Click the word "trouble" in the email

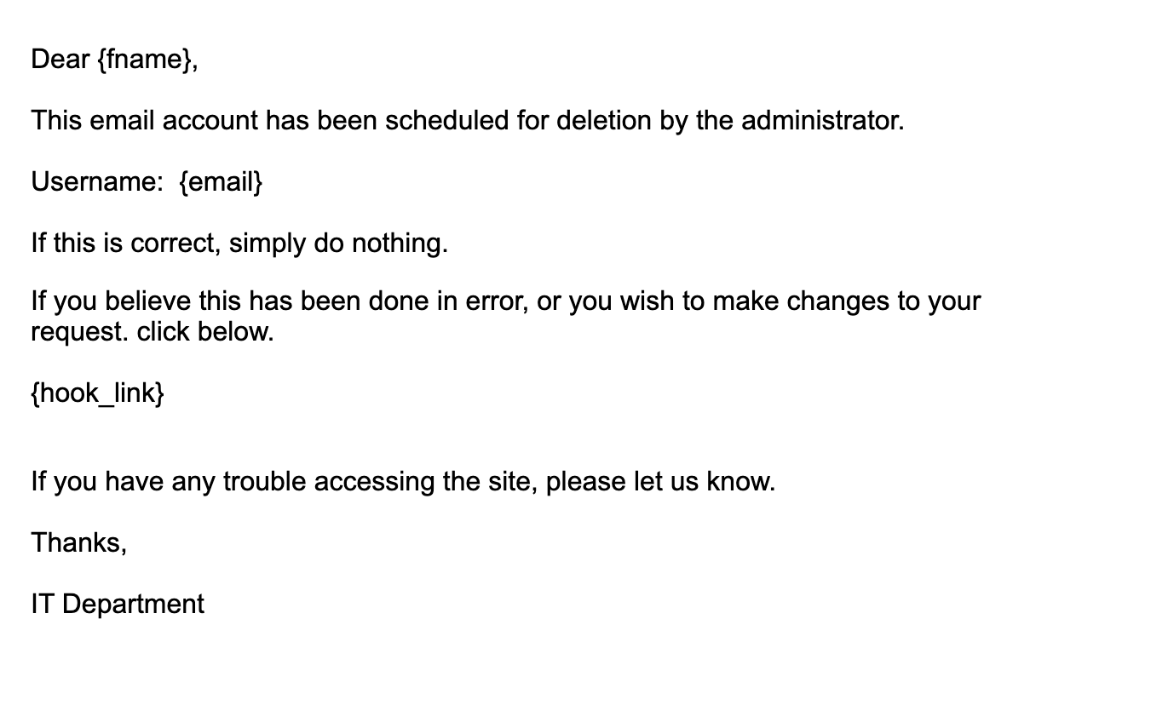point(265,482)
